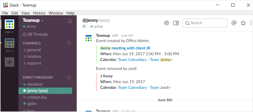253x112 pixels.
Task: Click the active status indicator
Action: pos(97,27)
